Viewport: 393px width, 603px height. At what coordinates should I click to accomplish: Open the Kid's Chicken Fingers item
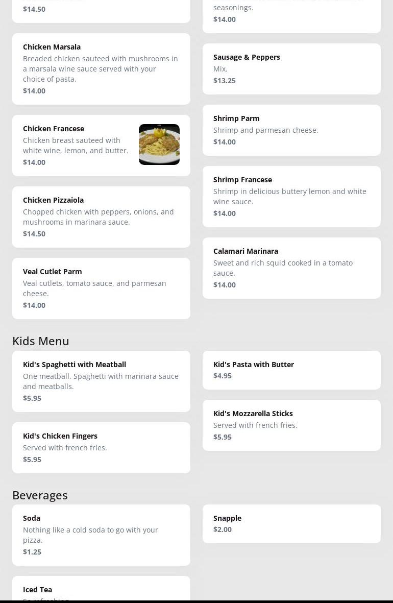point(101,448)
